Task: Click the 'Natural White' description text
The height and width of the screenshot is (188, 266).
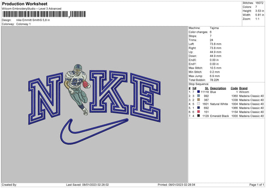Action: click(x=219, y=104)
